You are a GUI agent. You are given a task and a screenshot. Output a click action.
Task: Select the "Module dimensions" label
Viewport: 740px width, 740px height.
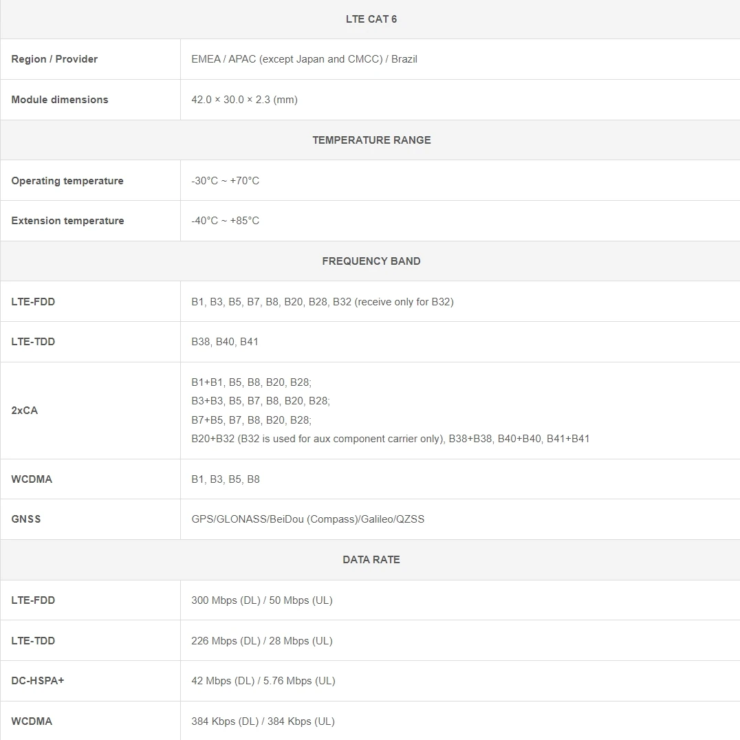[x=60, y=100]
